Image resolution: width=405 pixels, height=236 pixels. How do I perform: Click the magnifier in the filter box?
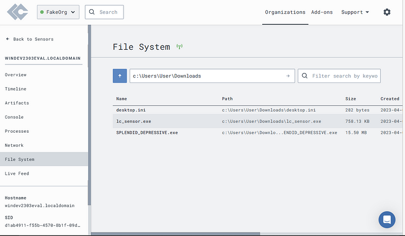point(305,76)
